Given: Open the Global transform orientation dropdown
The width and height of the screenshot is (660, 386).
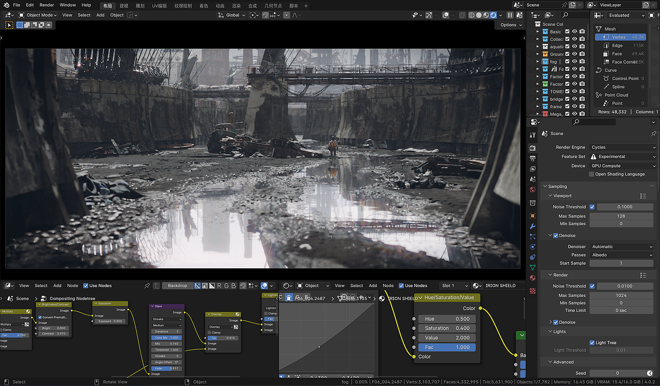Looking at the screenshot, I should [x=231, y=15].
